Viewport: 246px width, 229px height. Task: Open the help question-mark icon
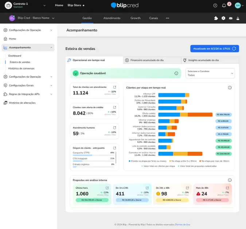click(215, 5)
